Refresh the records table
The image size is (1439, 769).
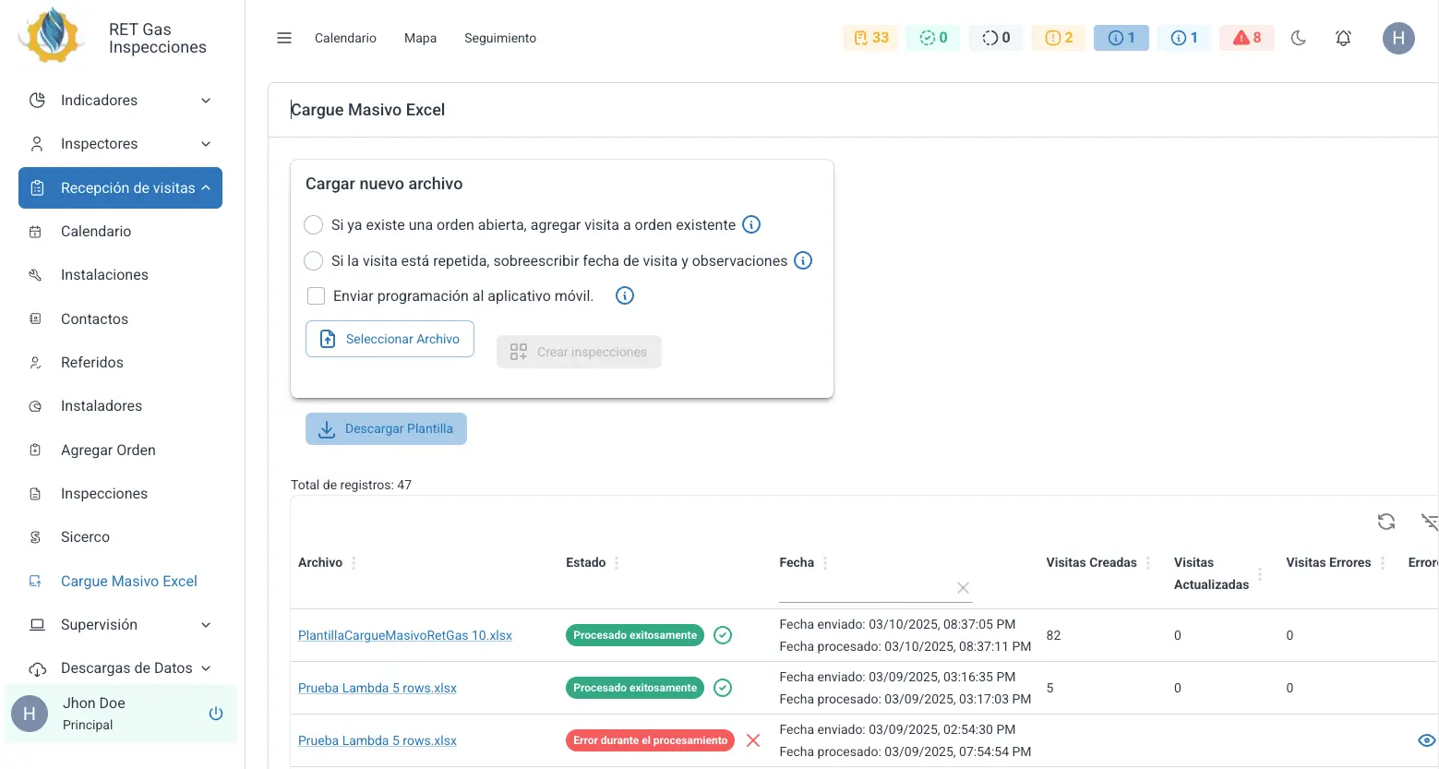pyautogui.click(x=1386, y=522)
